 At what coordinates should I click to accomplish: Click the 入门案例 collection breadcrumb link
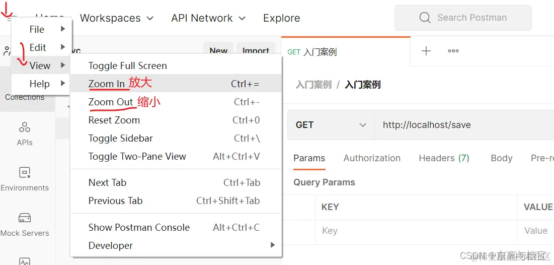coord(313,85)
